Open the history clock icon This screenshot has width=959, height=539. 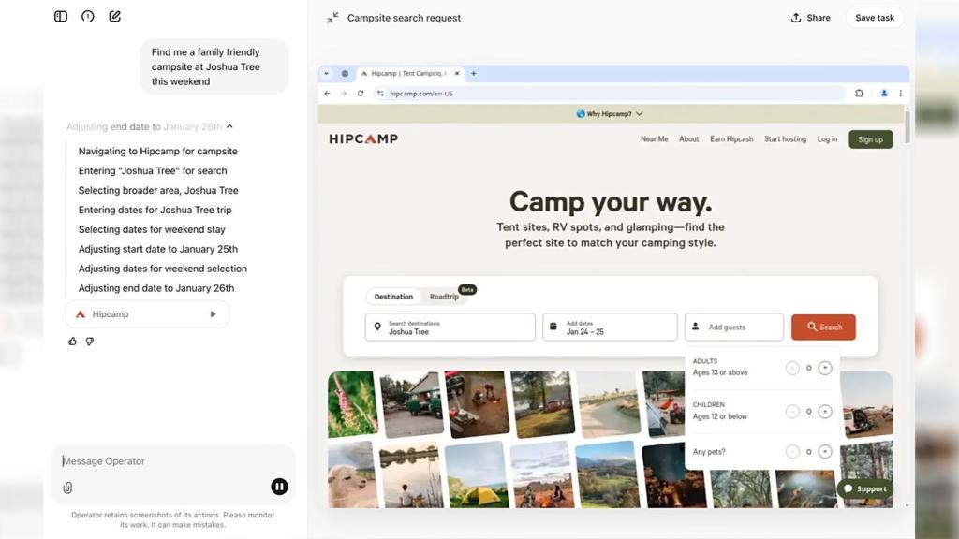[88, 17]
